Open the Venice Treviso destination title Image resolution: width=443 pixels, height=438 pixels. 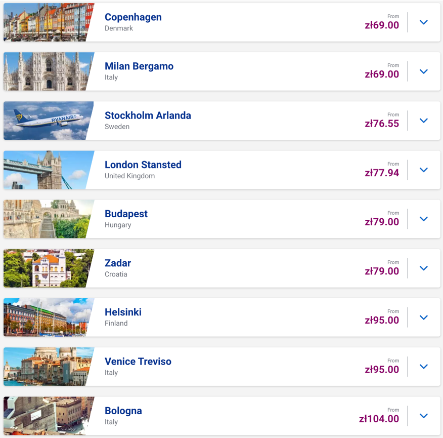pos(138,362)
